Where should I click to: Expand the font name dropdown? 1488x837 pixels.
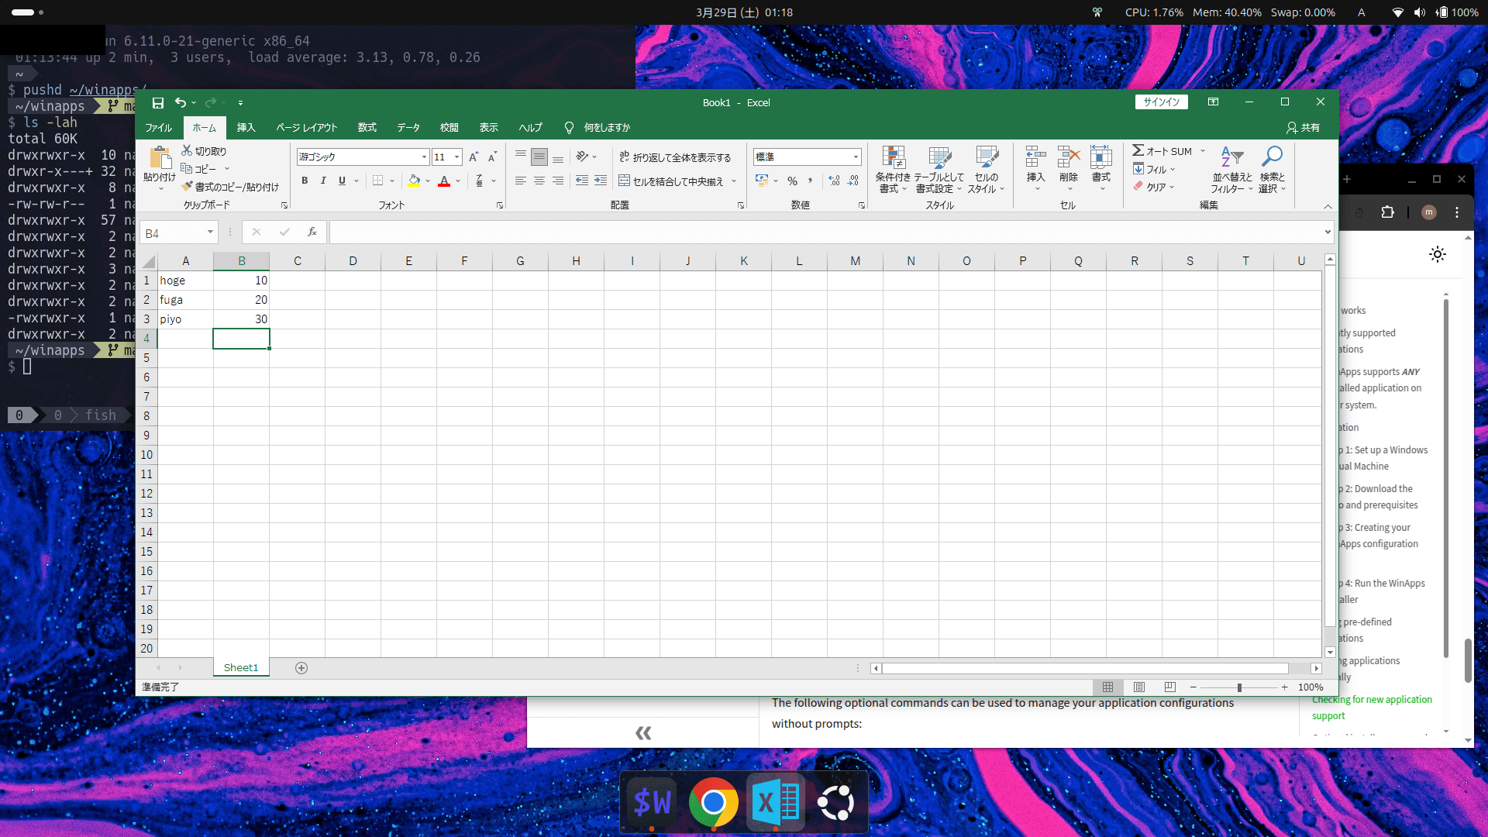click(424, 157)
